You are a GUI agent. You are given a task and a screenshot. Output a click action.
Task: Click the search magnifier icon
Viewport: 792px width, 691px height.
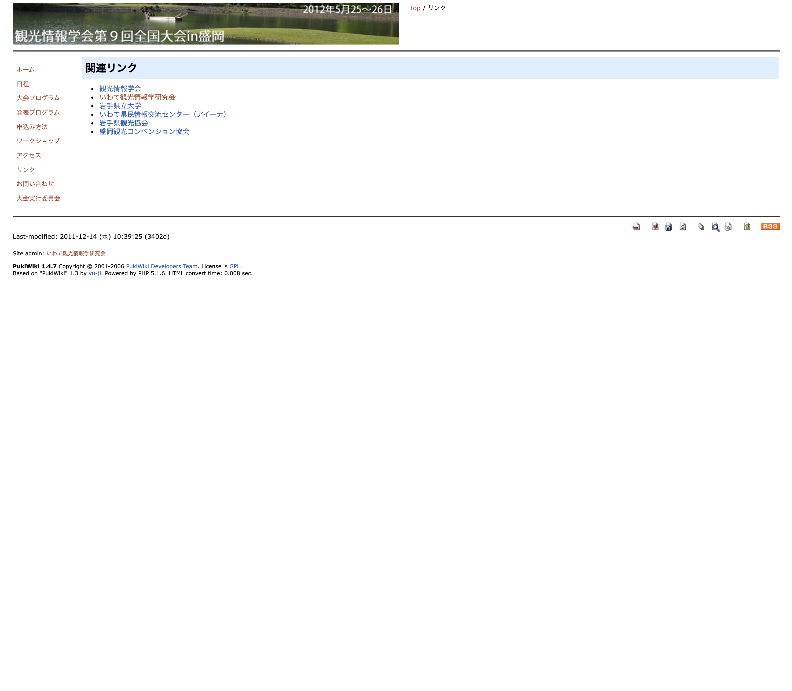[715, 227]
